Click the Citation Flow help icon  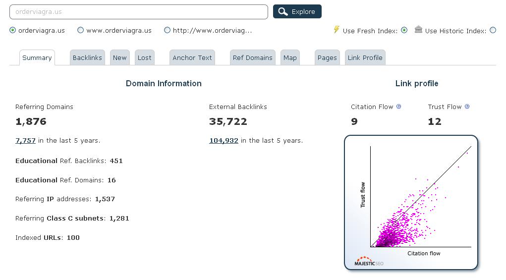click(398, 107)
